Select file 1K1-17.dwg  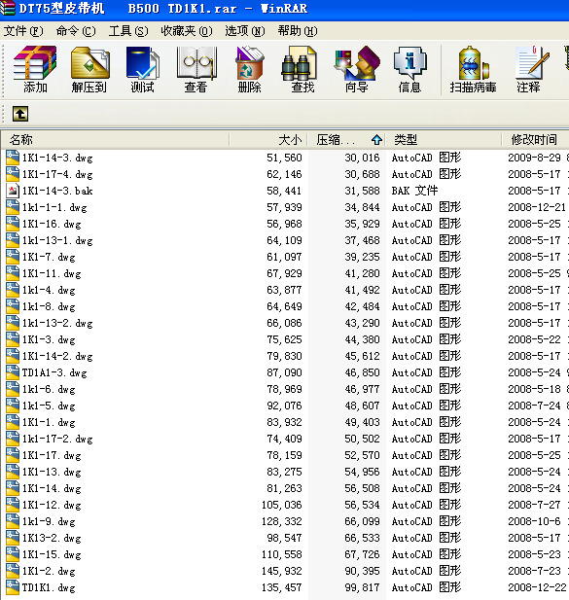(52, 455)
